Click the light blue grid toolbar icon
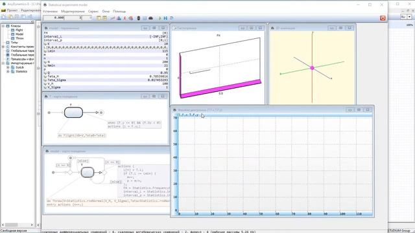The height and width of the screenshot is (233, 415). pos(145,18)
